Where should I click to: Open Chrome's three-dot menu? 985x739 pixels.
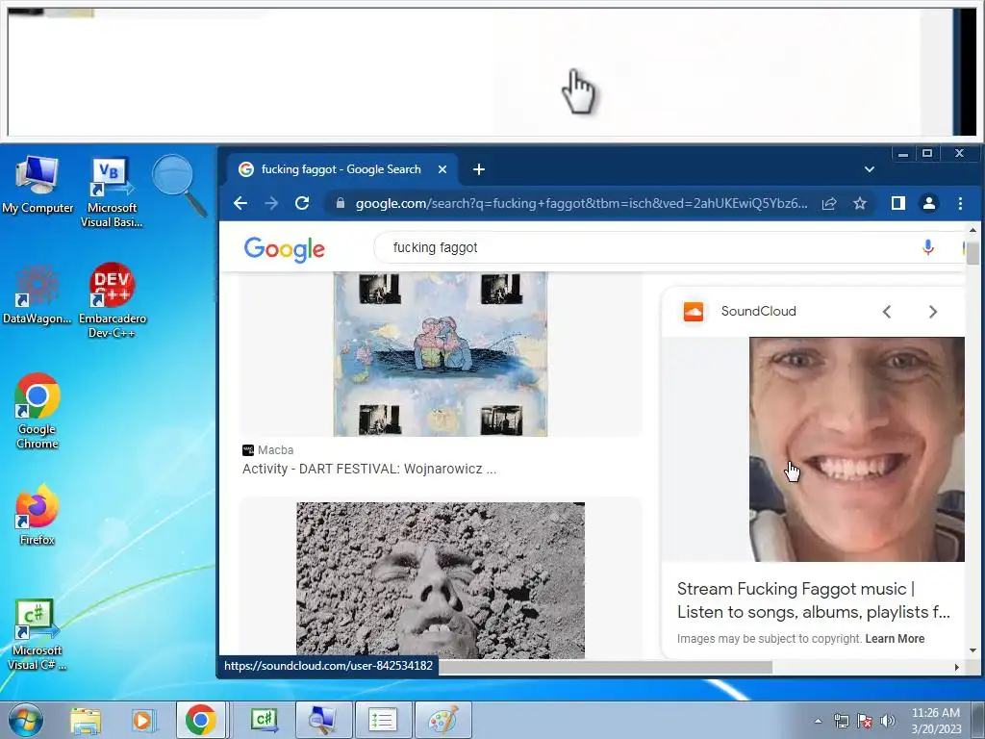pyautogui.click(x=960, y=203)
